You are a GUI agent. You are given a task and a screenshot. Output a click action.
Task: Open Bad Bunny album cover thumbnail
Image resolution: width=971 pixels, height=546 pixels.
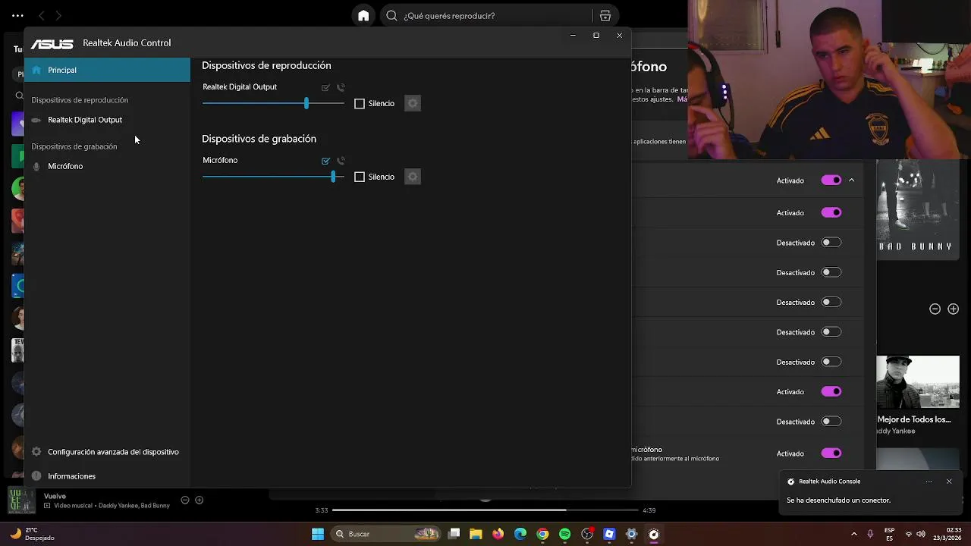pos(918,209)
